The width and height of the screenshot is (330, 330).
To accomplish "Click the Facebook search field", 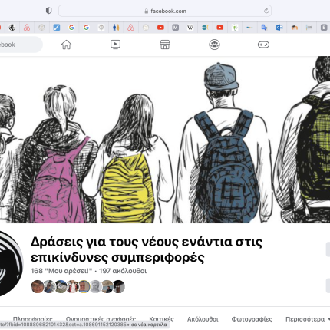I will (21, 45).
